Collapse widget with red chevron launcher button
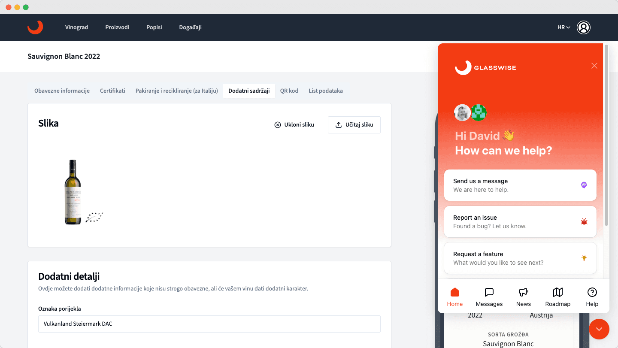Screen dimensions: 618x348 coord(599,329)
